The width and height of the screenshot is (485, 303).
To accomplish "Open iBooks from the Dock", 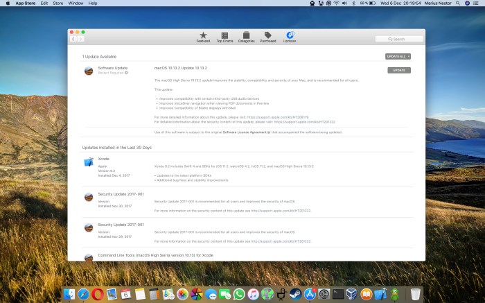I will [367, 294].
